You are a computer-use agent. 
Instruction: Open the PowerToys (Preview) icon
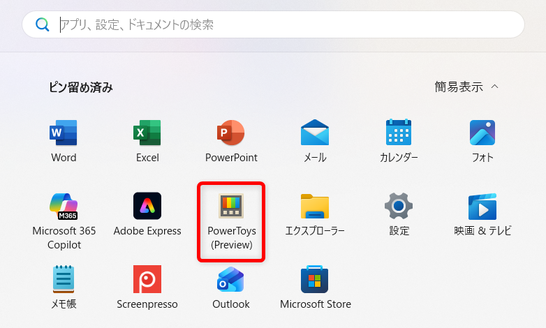(231, 206)
